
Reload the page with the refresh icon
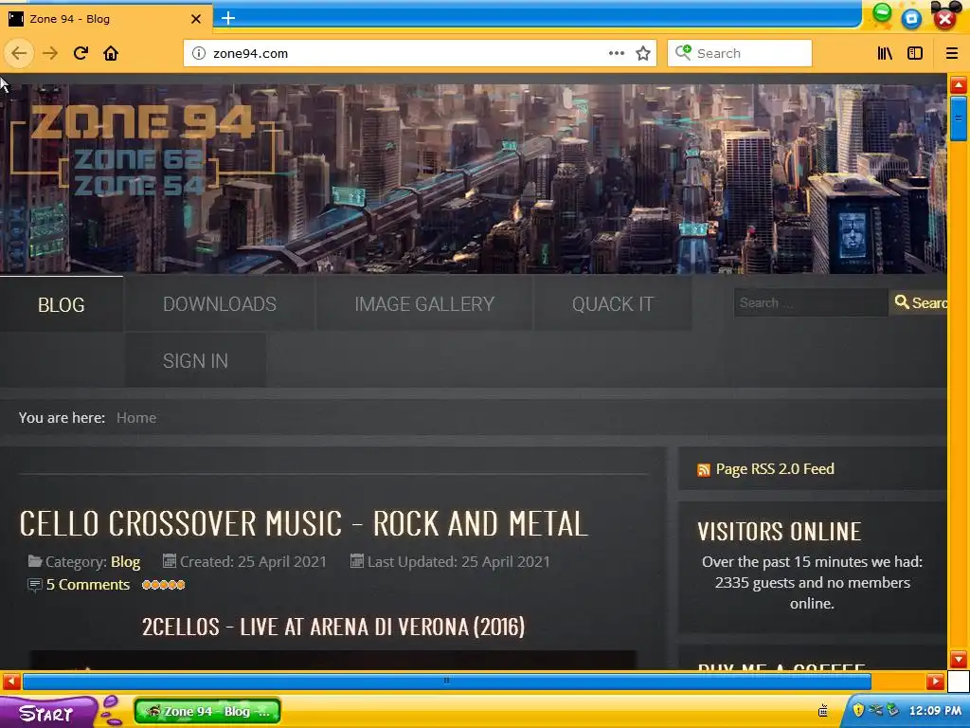point(81,53)
